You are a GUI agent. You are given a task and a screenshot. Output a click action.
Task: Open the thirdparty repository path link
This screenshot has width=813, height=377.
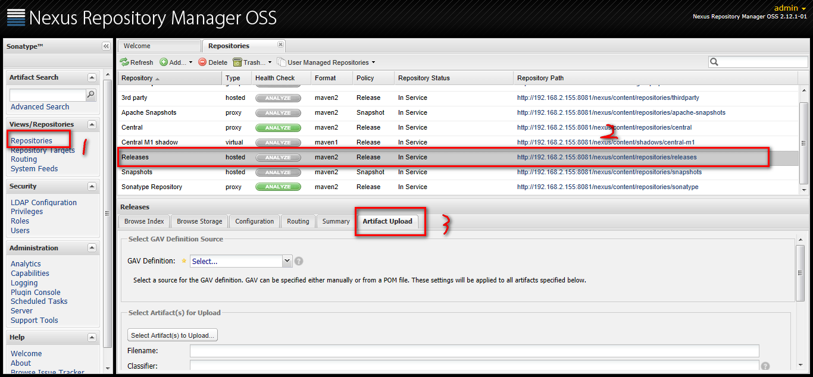[x=608, y=98]
